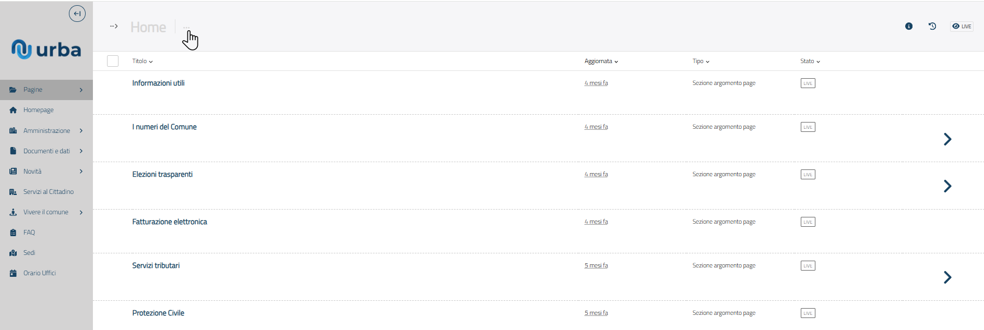Click the Sedi map icon
984x330 pixels.
(13, 253)
